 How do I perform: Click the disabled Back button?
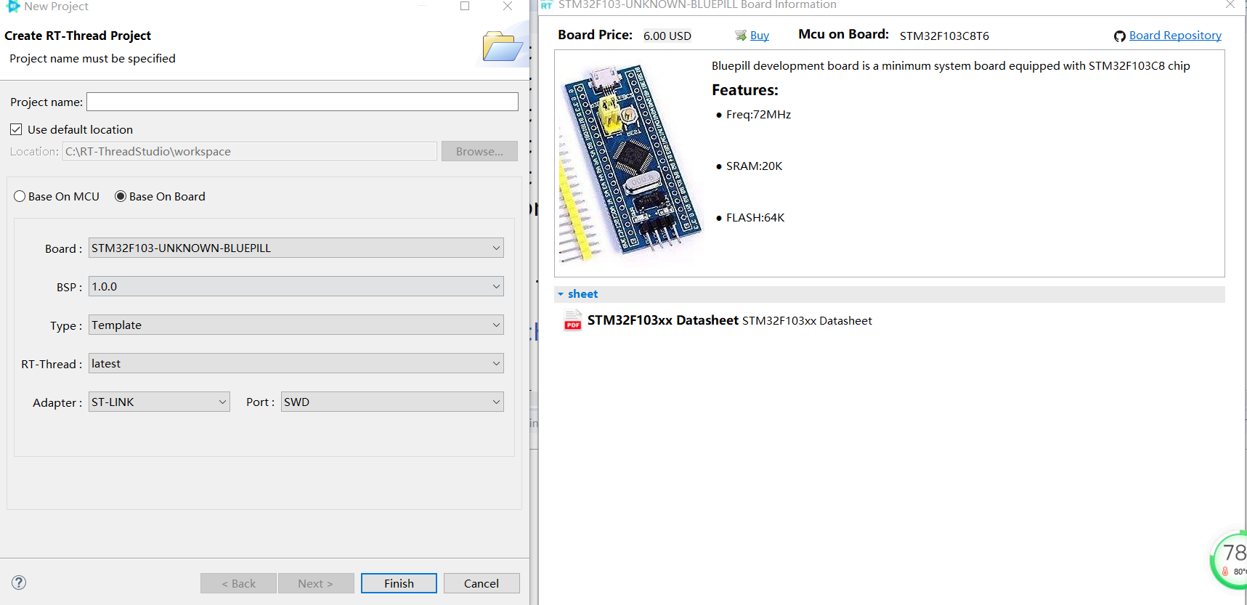[238, 583]
